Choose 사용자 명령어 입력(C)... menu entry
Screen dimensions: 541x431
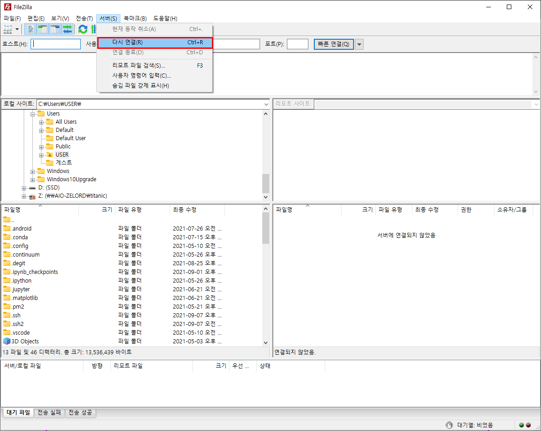click(x=155, y=75)
